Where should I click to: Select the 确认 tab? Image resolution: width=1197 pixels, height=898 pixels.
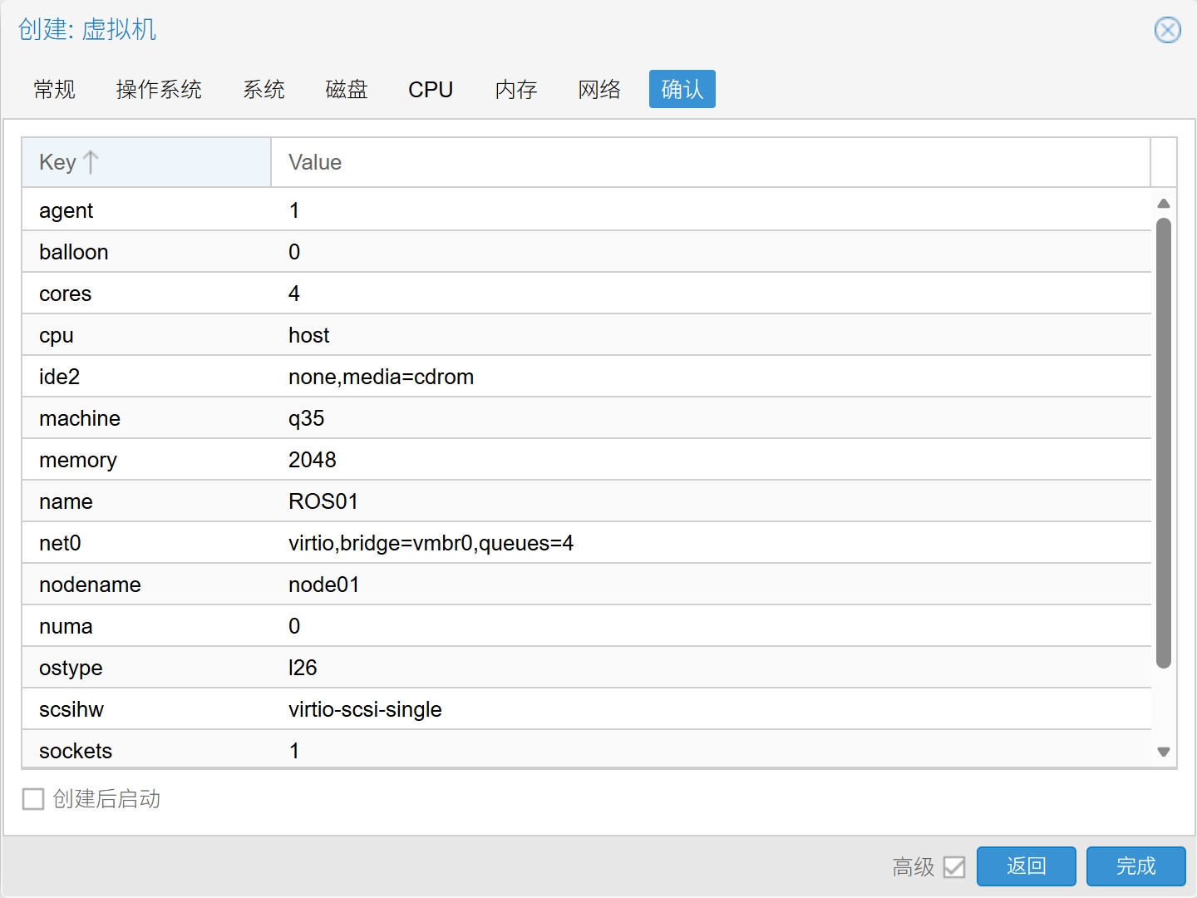682,90
